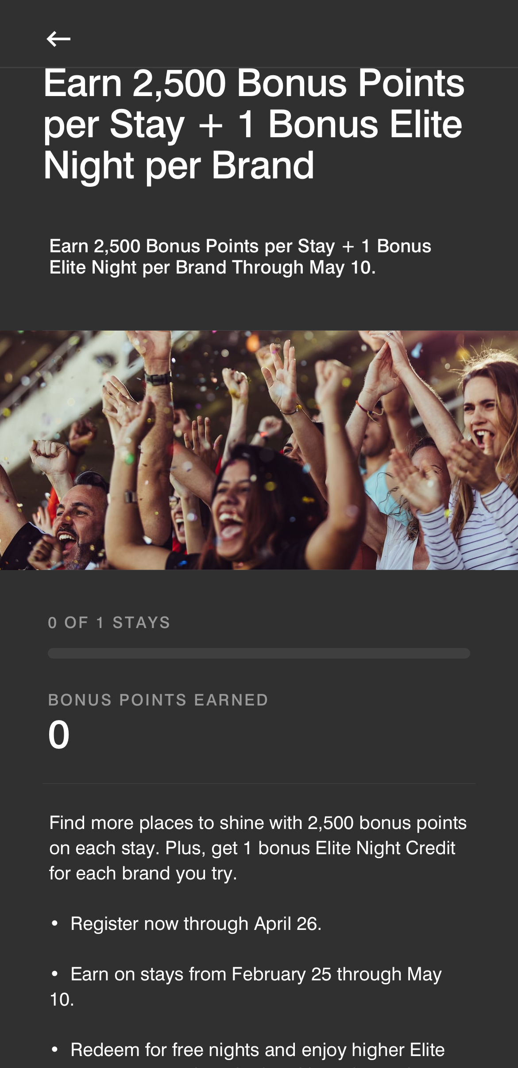Click the stays progress bar
This screenshot has width=518, height=1068.
(x=259, y=653)
